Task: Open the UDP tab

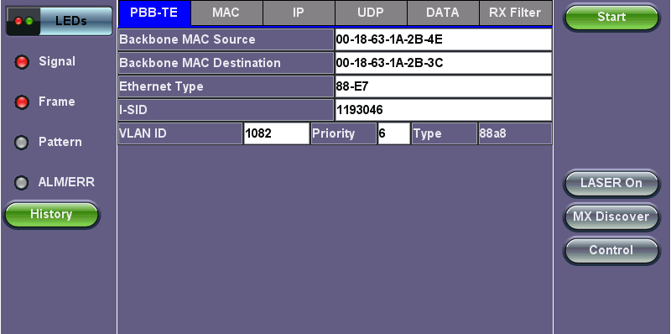Action: tap(371, 13)
